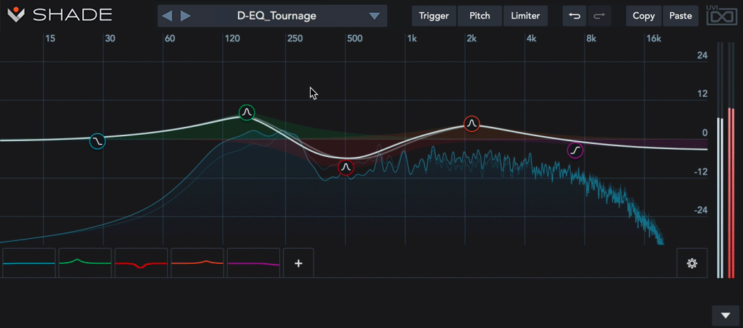
Task: Click the 60 frequency label
Action: click(169, 39)
